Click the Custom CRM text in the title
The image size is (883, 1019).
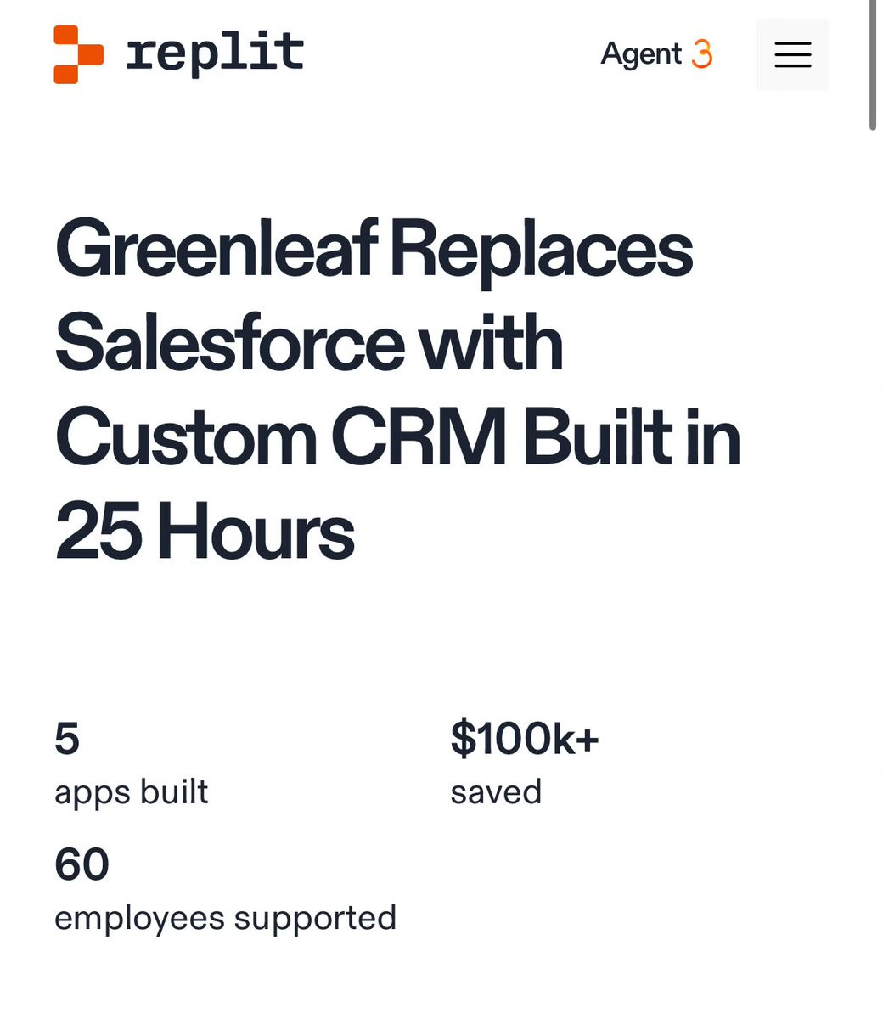tap(280, 438)
